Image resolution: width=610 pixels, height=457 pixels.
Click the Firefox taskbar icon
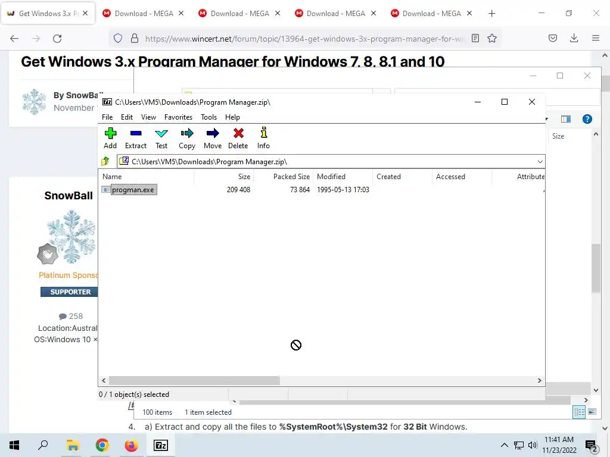pyautogui.click(x=131, y=445)
